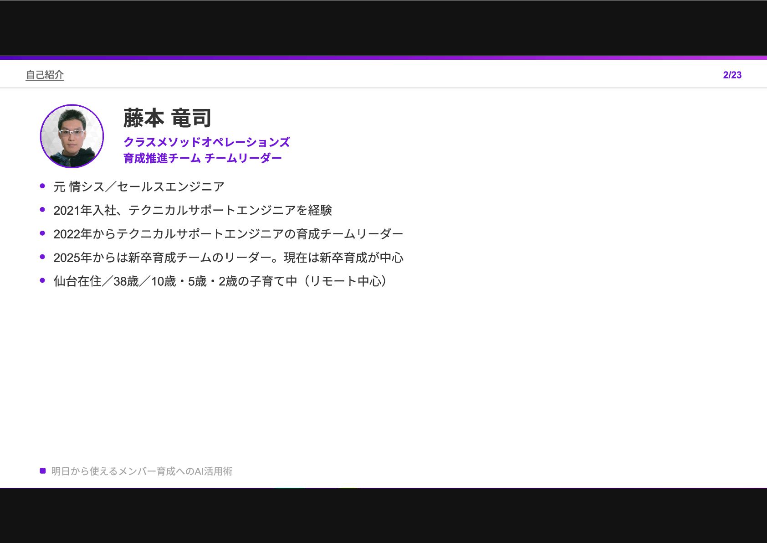Click the black area below the slide
This screenshot has height=543, width=767.
383,515
